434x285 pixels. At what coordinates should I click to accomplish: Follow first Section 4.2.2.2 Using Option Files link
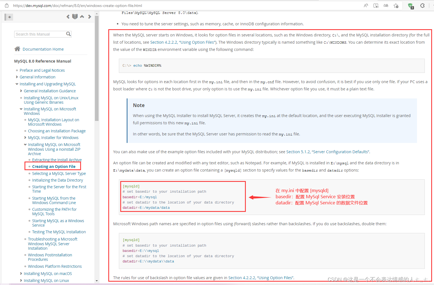click(x=183, y=42)
